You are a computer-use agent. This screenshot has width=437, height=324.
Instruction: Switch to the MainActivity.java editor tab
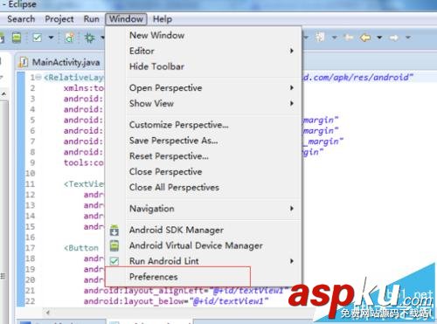coord(59,62)
